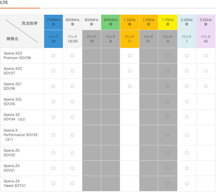Image resolution: width=216 pixels, height=192 pixels.
Task: Click the (注2) note next to SOV34
Action: click(22, 119)
